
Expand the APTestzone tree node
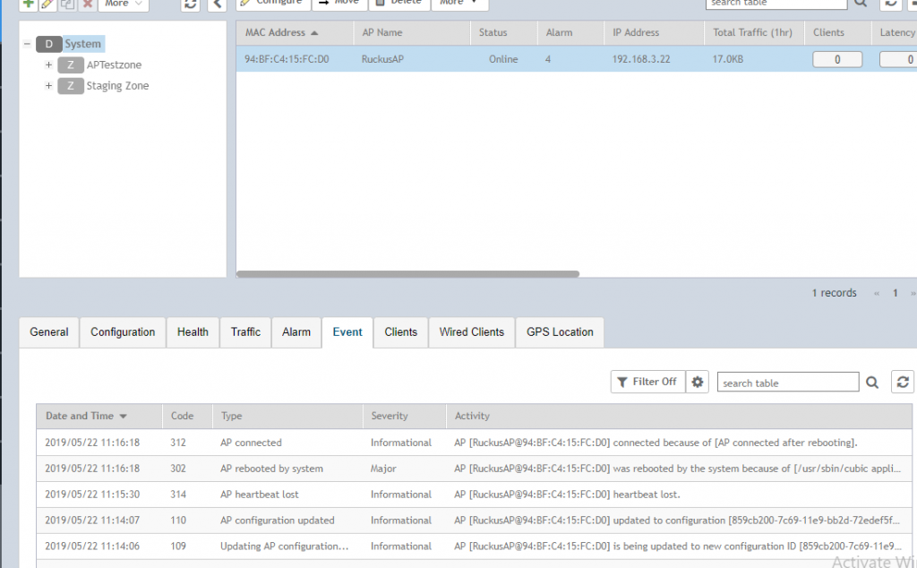coord(48,65)
